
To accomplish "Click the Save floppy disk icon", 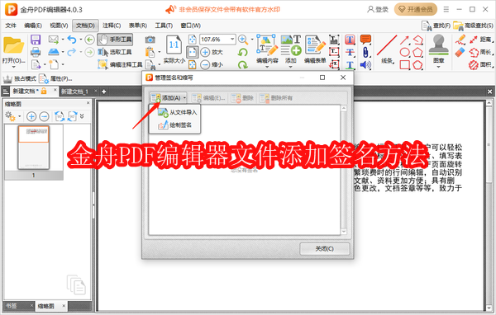I will tap(36, 40).
